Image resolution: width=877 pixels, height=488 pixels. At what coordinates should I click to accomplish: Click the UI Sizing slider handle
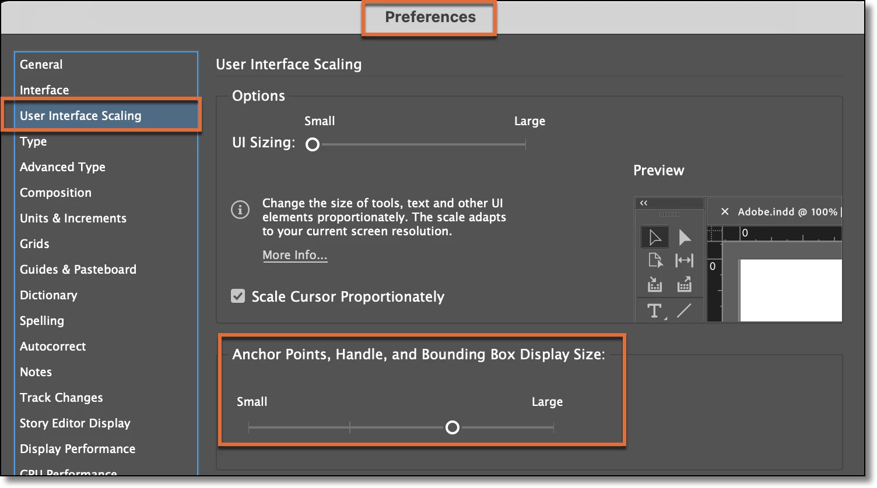pyautogui.click(x=313, y=144)
